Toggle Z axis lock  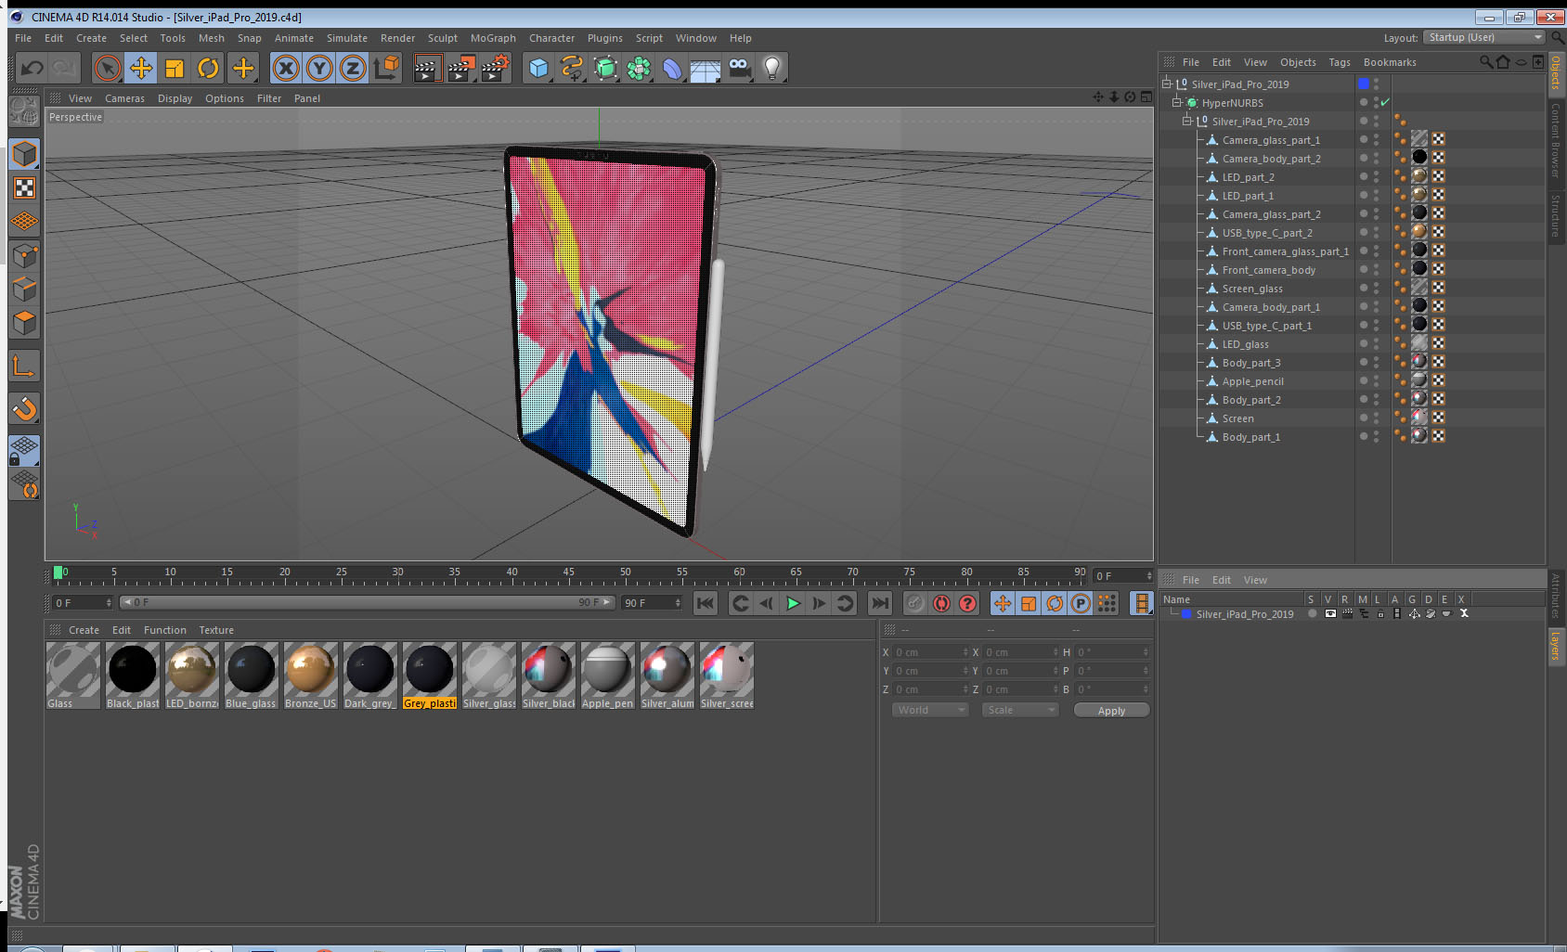coord(353,68)
